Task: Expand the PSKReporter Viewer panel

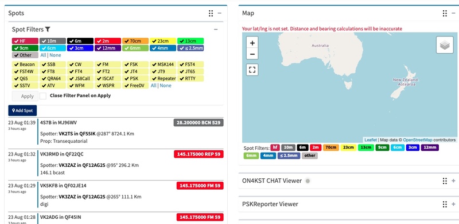Action: coord(453,204)
